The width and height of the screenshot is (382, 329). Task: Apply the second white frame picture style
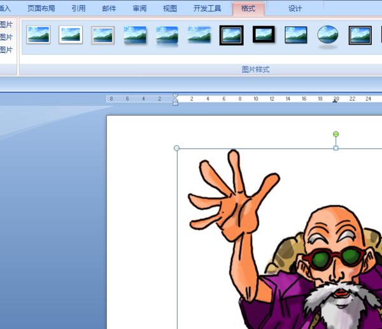pyautogui.click(x=71, y=35)
